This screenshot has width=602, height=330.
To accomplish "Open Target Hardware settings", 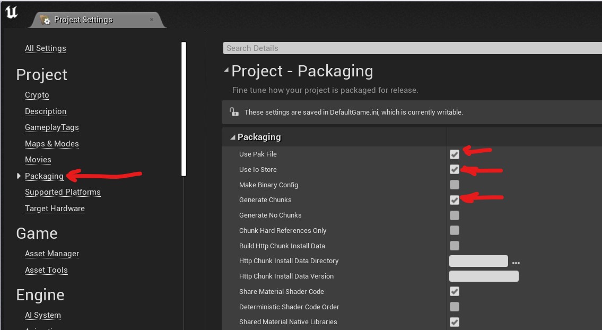I will 55,208.
